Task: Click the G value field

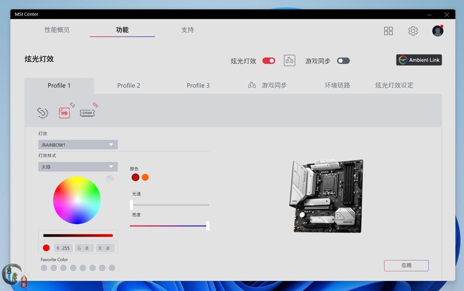Action: click(84, 248)
